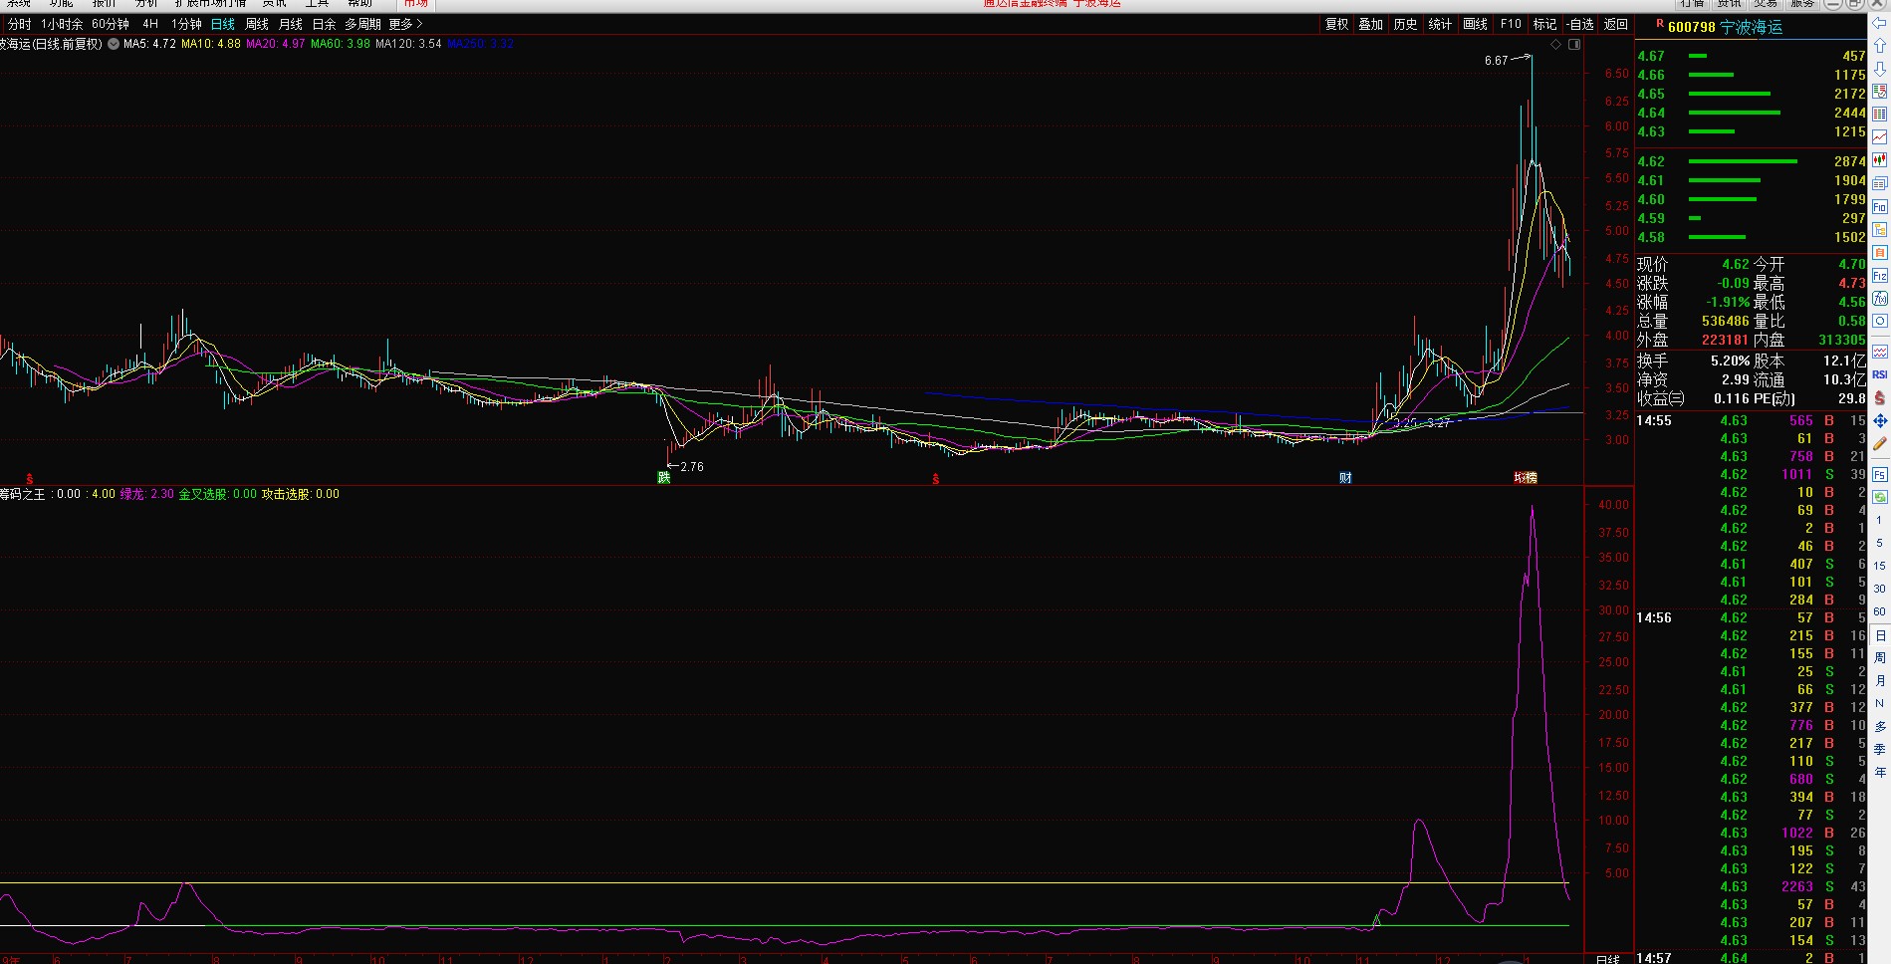Toggle the MA indicator settings circle icon
Screen dimensions: 1891x964
(x=114, y=44)
